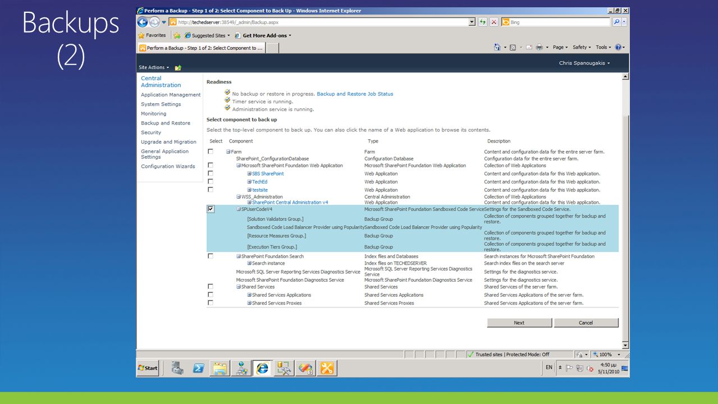718x404 pixels.
Task: Click Add to Favorites Bar star icon
Action: [x=177, y=35]
